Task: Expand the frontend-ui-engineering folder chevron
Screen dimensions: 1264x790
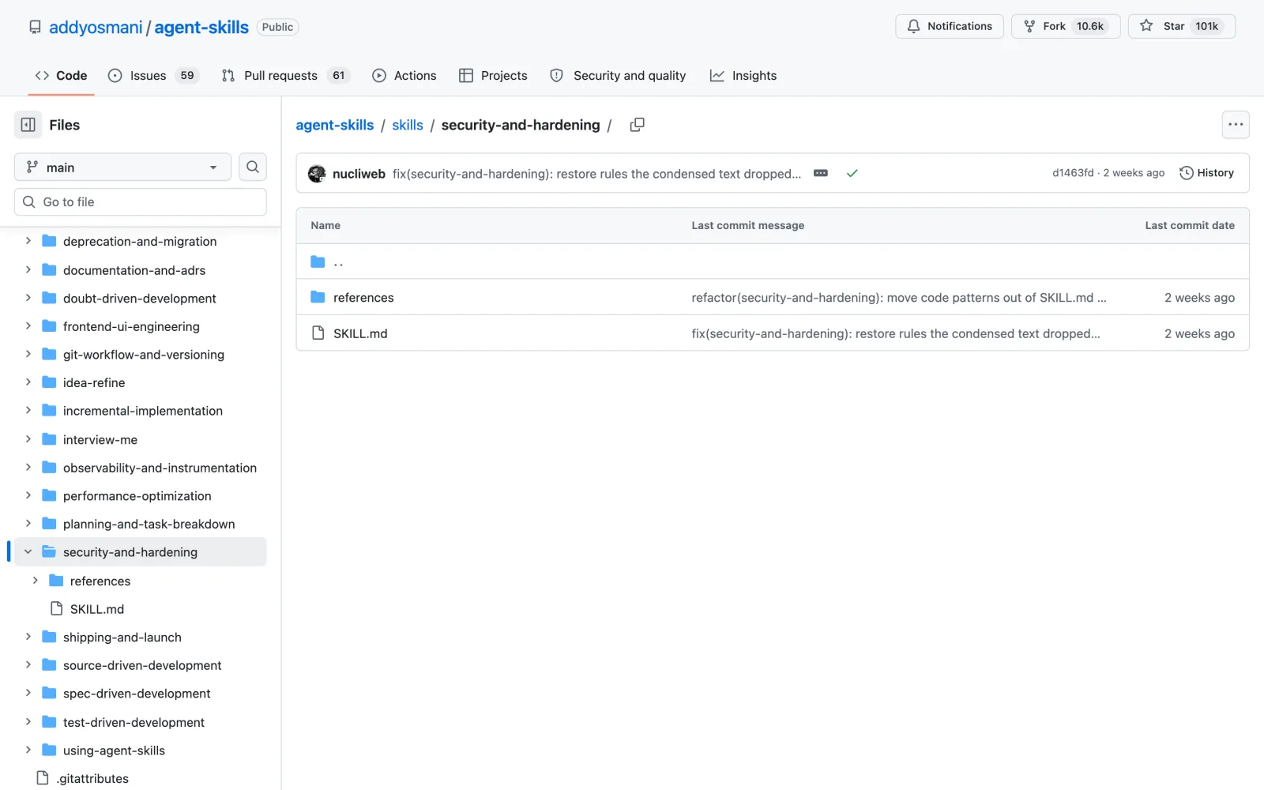Action: pyautogui.click(x=28, y=326)
